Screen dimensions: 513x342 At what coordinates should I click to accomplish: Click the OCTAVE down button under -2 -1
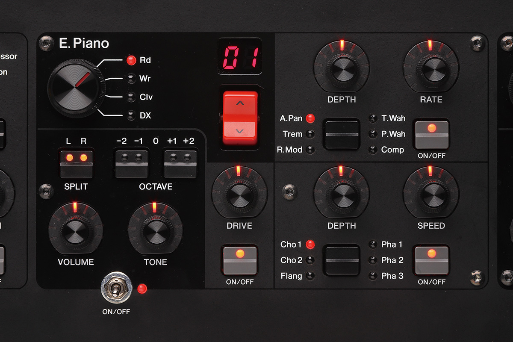pyautogui.click(x=131, y=164)
